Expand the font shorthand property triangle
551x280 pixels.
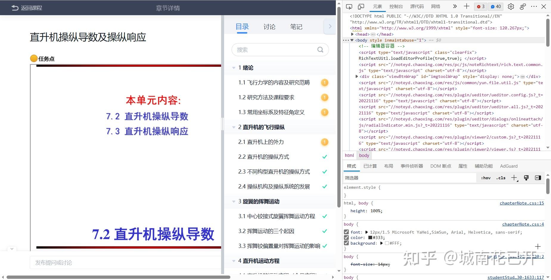pos(367,232)
